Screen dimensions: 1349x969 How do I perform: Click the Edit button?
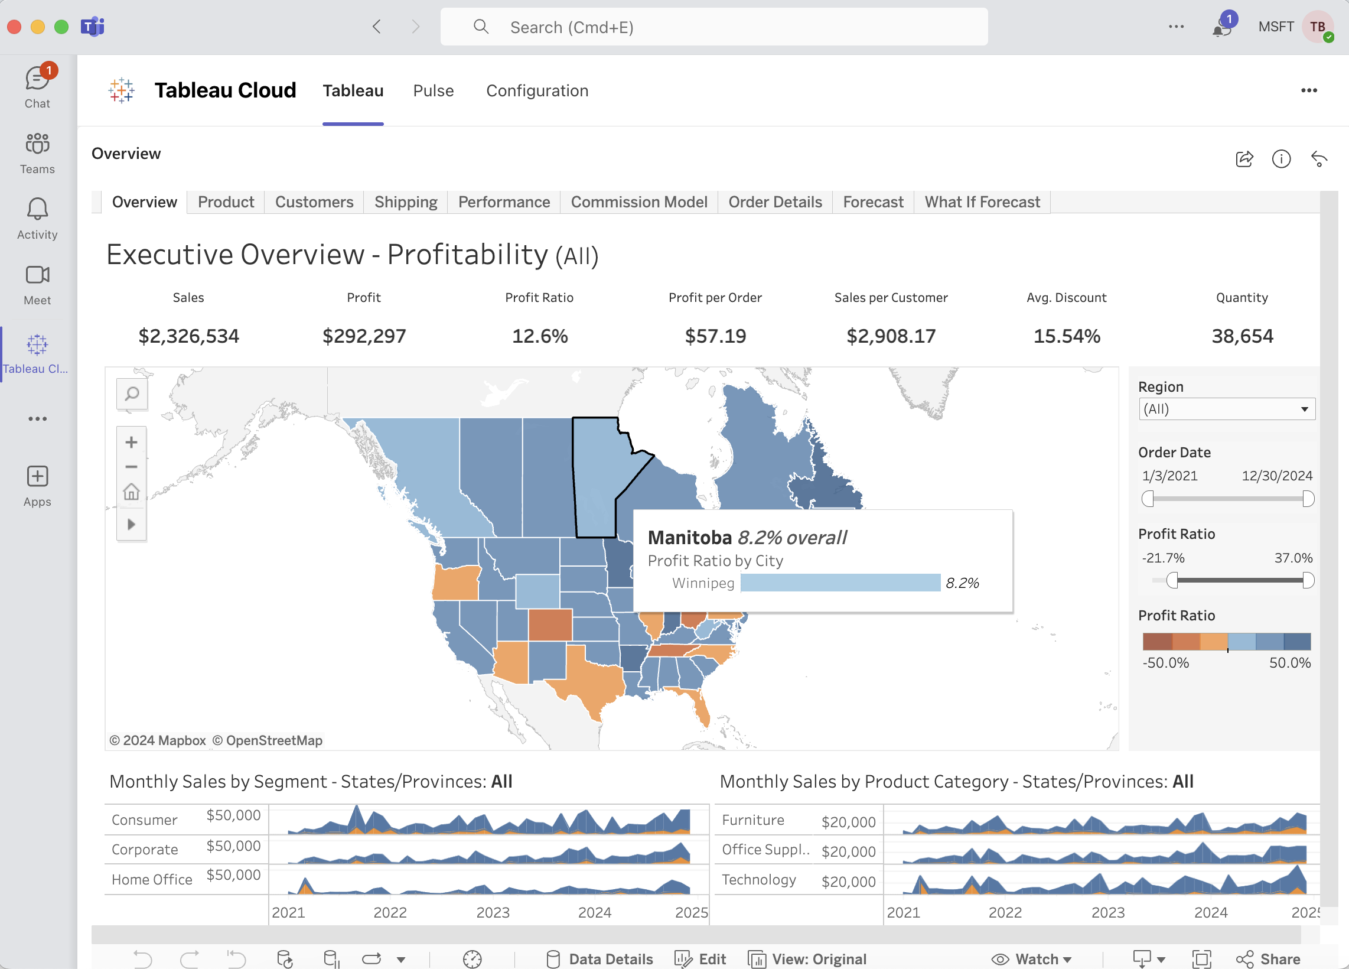coord(700,959)
